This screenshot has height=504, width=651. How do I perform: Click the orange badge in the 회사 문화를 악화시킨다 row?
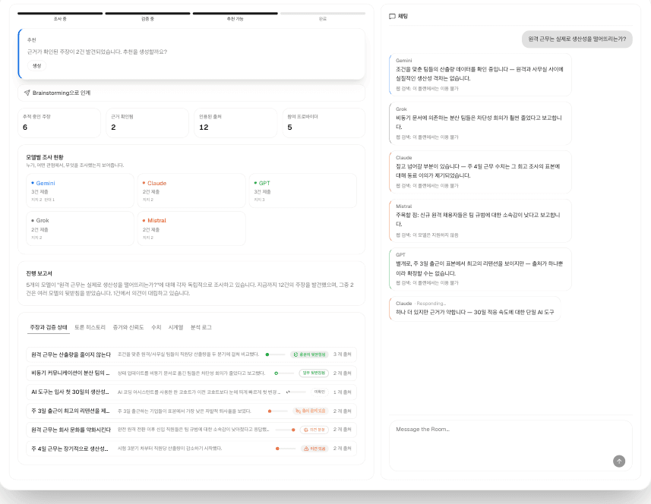[314, 430]
